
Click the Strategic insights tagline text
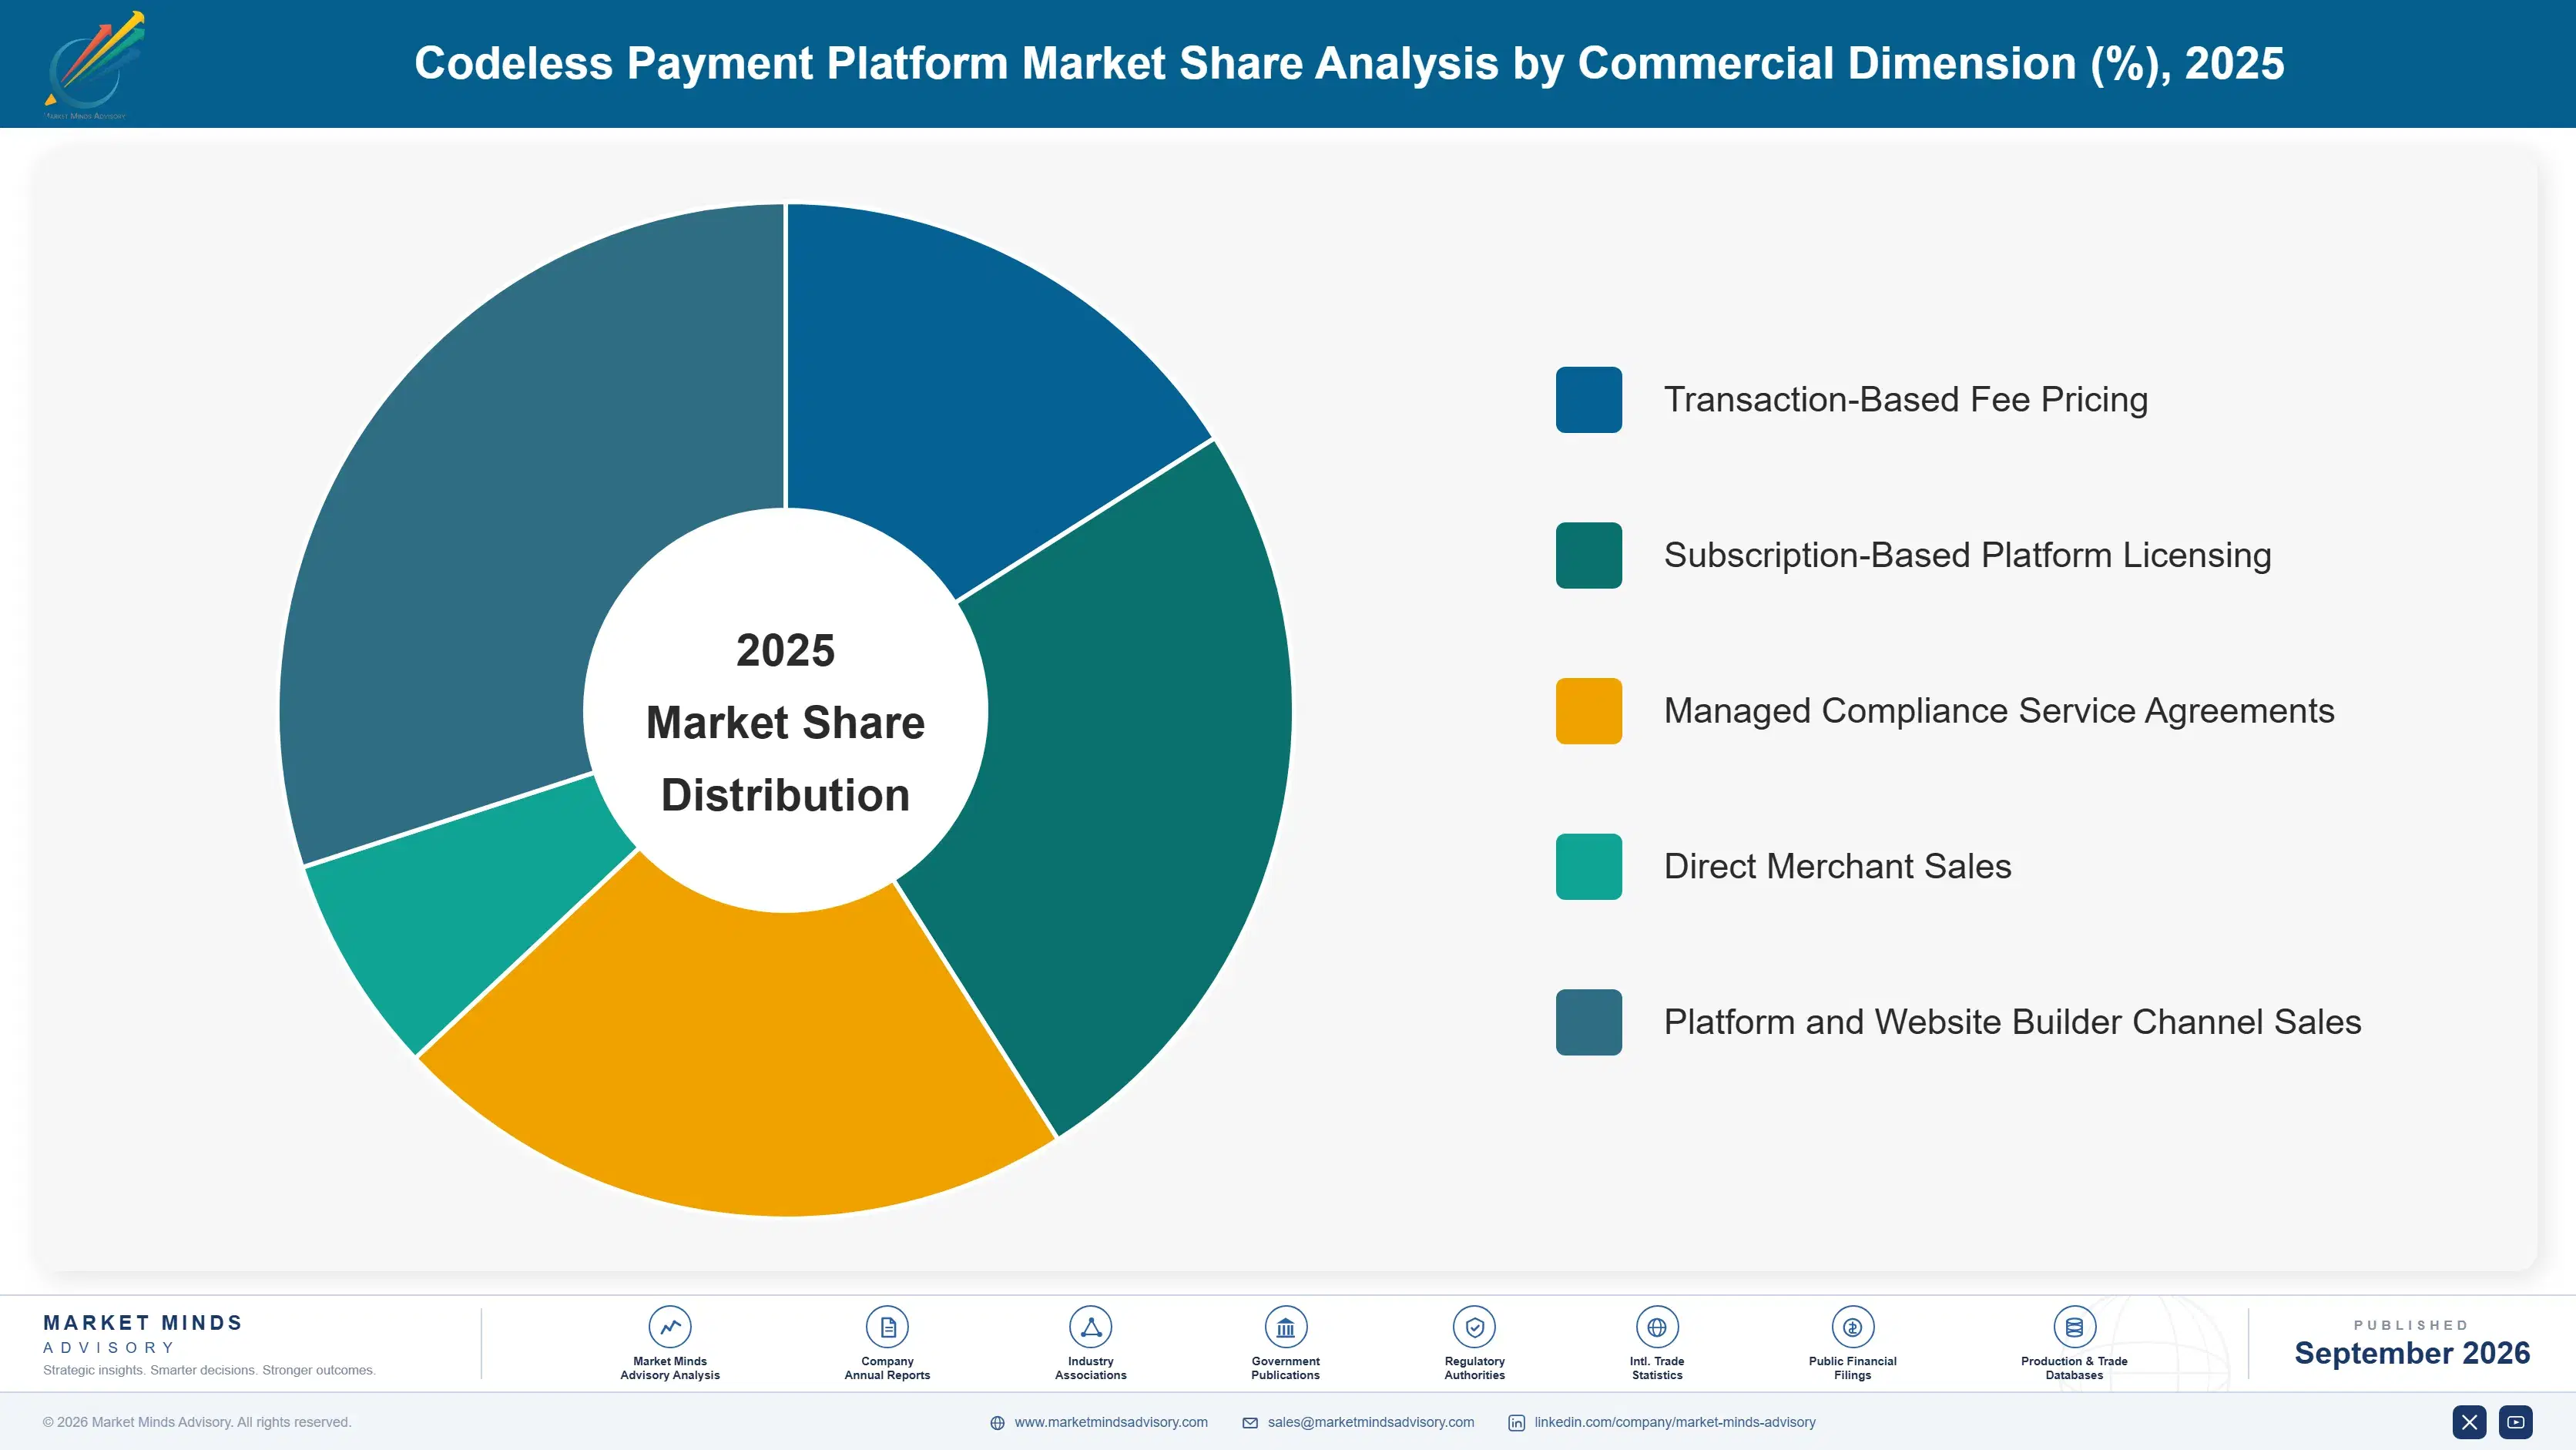209,1370
